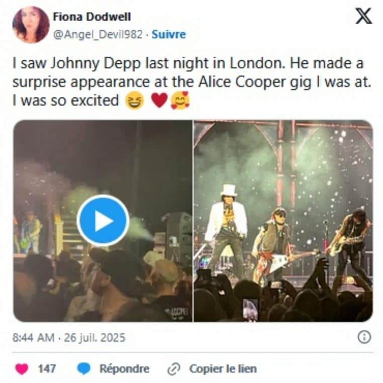Play the concert video

click(103, 220)
